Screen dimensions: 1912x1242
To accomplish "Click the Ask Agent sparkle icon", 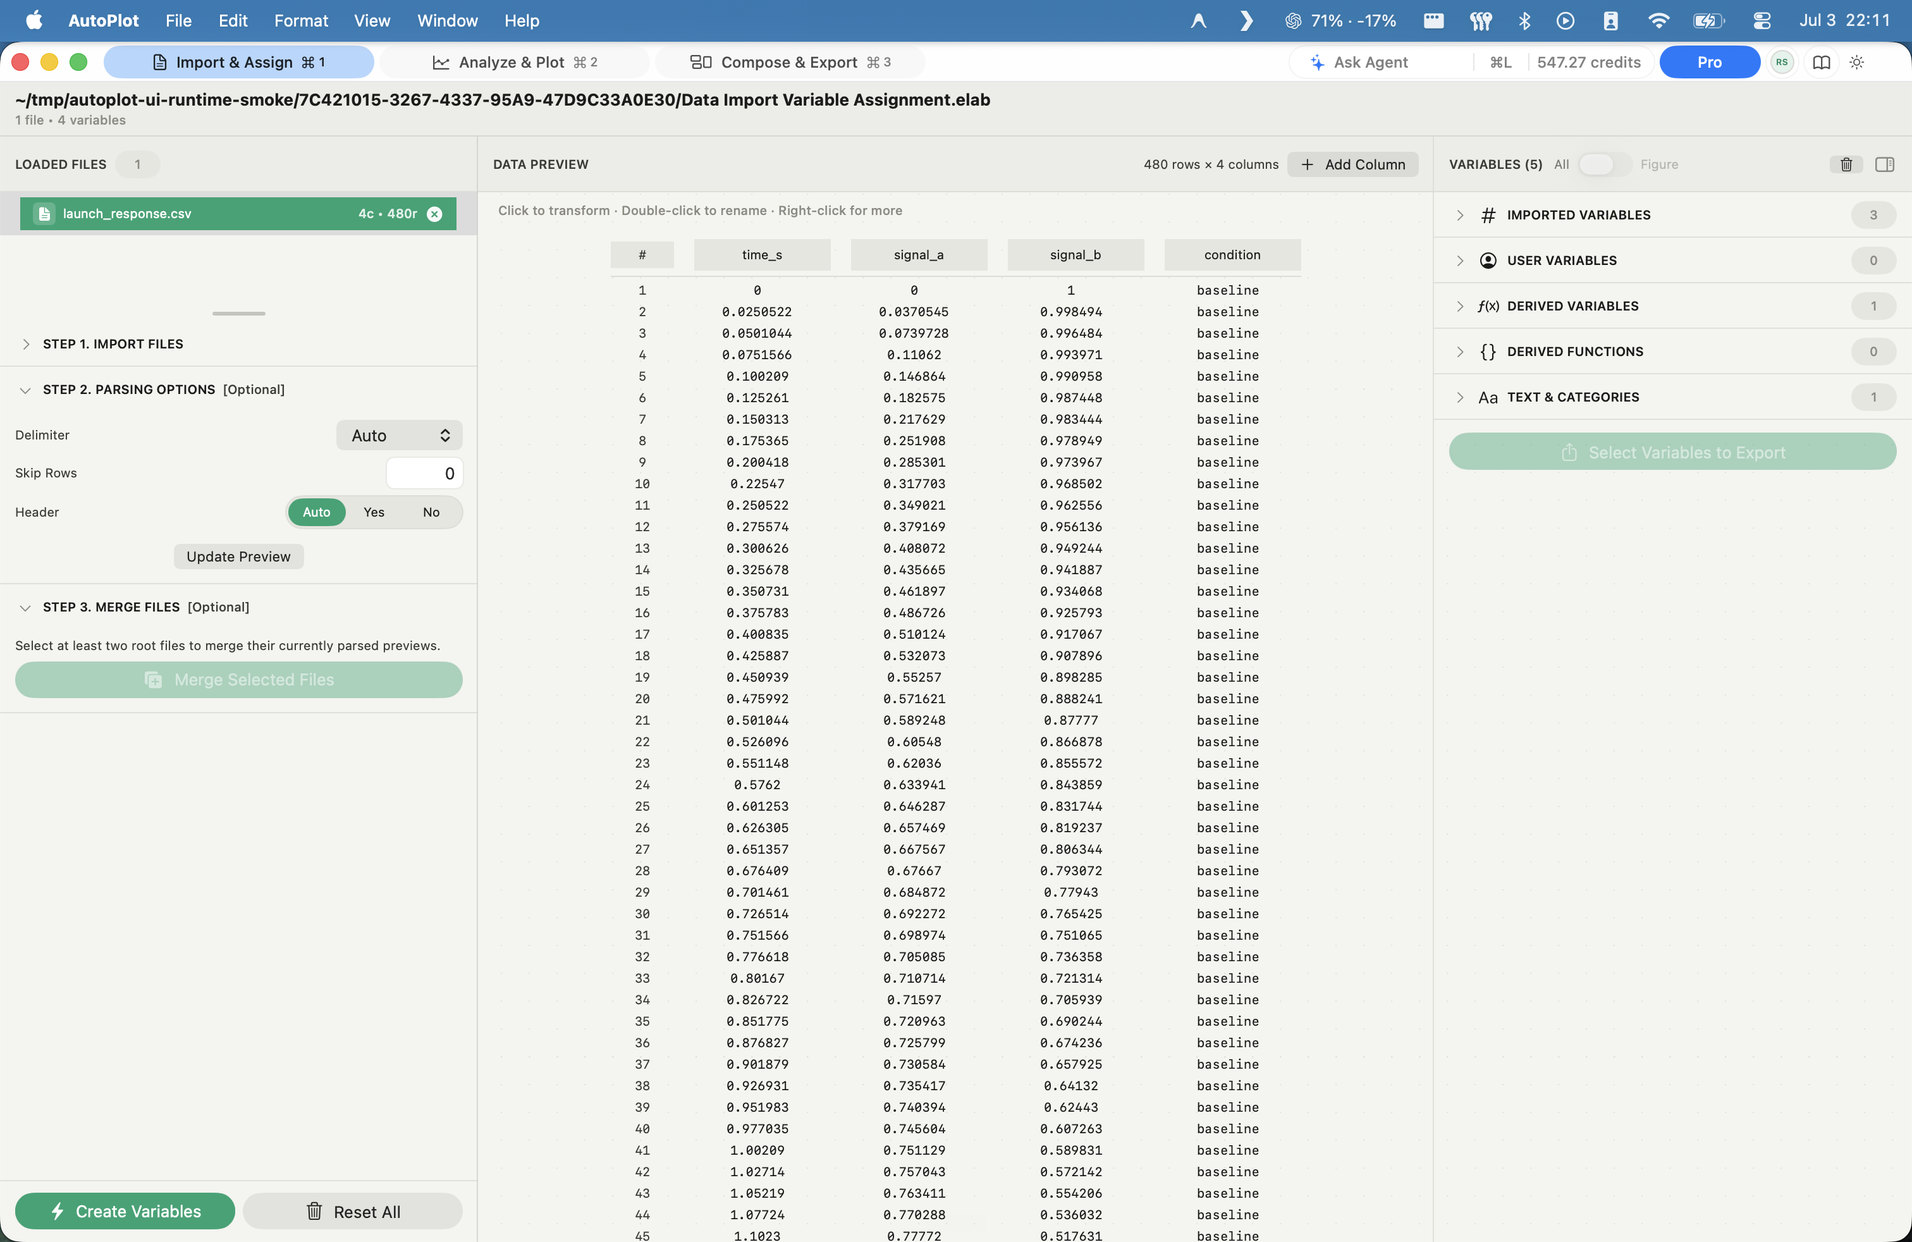I will coord(1316,63).
